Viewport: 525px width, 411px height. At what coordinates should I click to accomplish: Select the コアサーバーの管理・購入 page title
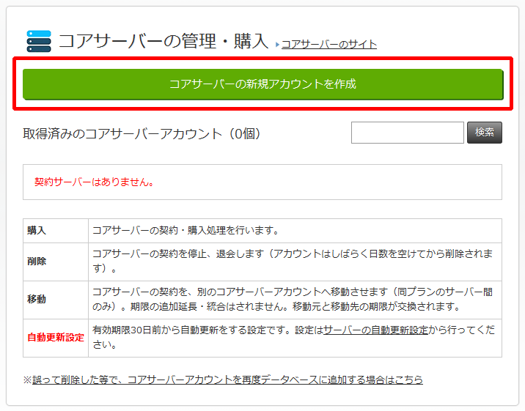(164, 41)
